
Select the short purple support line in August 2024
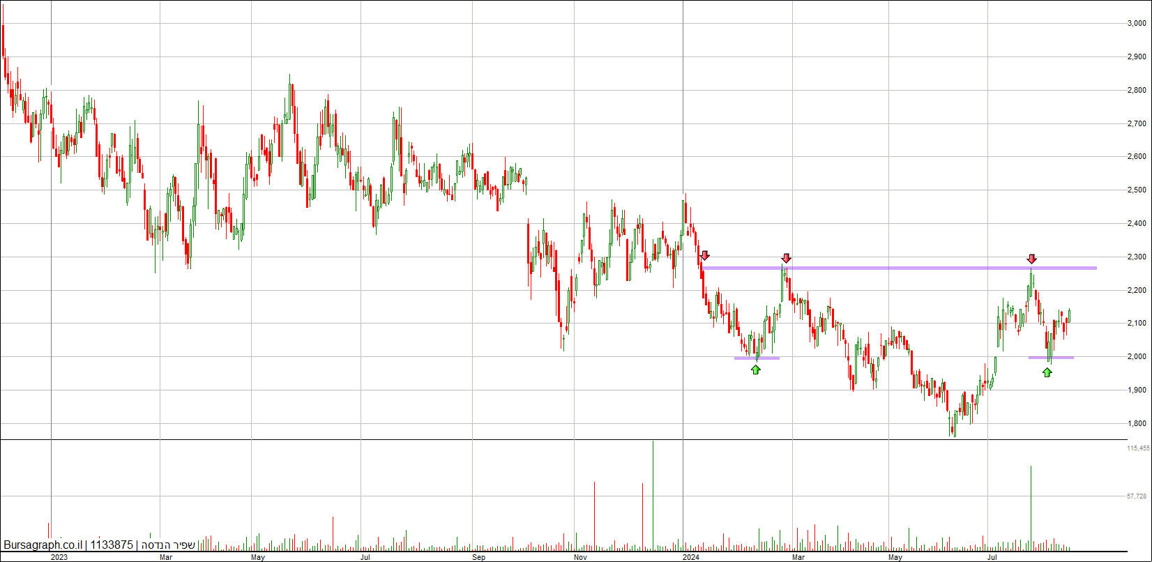coord(1051,358)
